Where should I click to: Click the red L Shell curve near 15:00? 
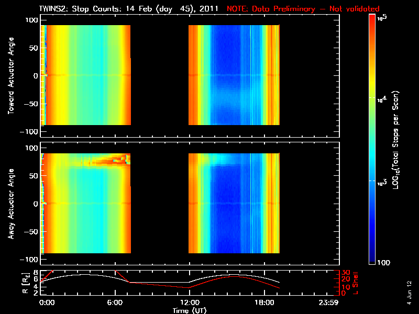click(234, 277)
